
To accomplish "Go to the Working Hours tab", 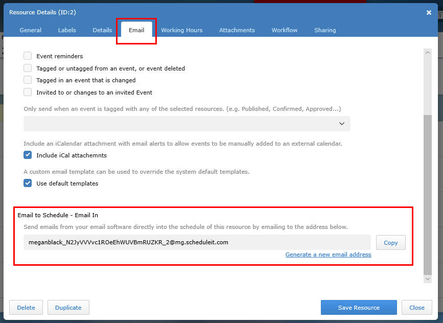I will (x=182, y=30).
